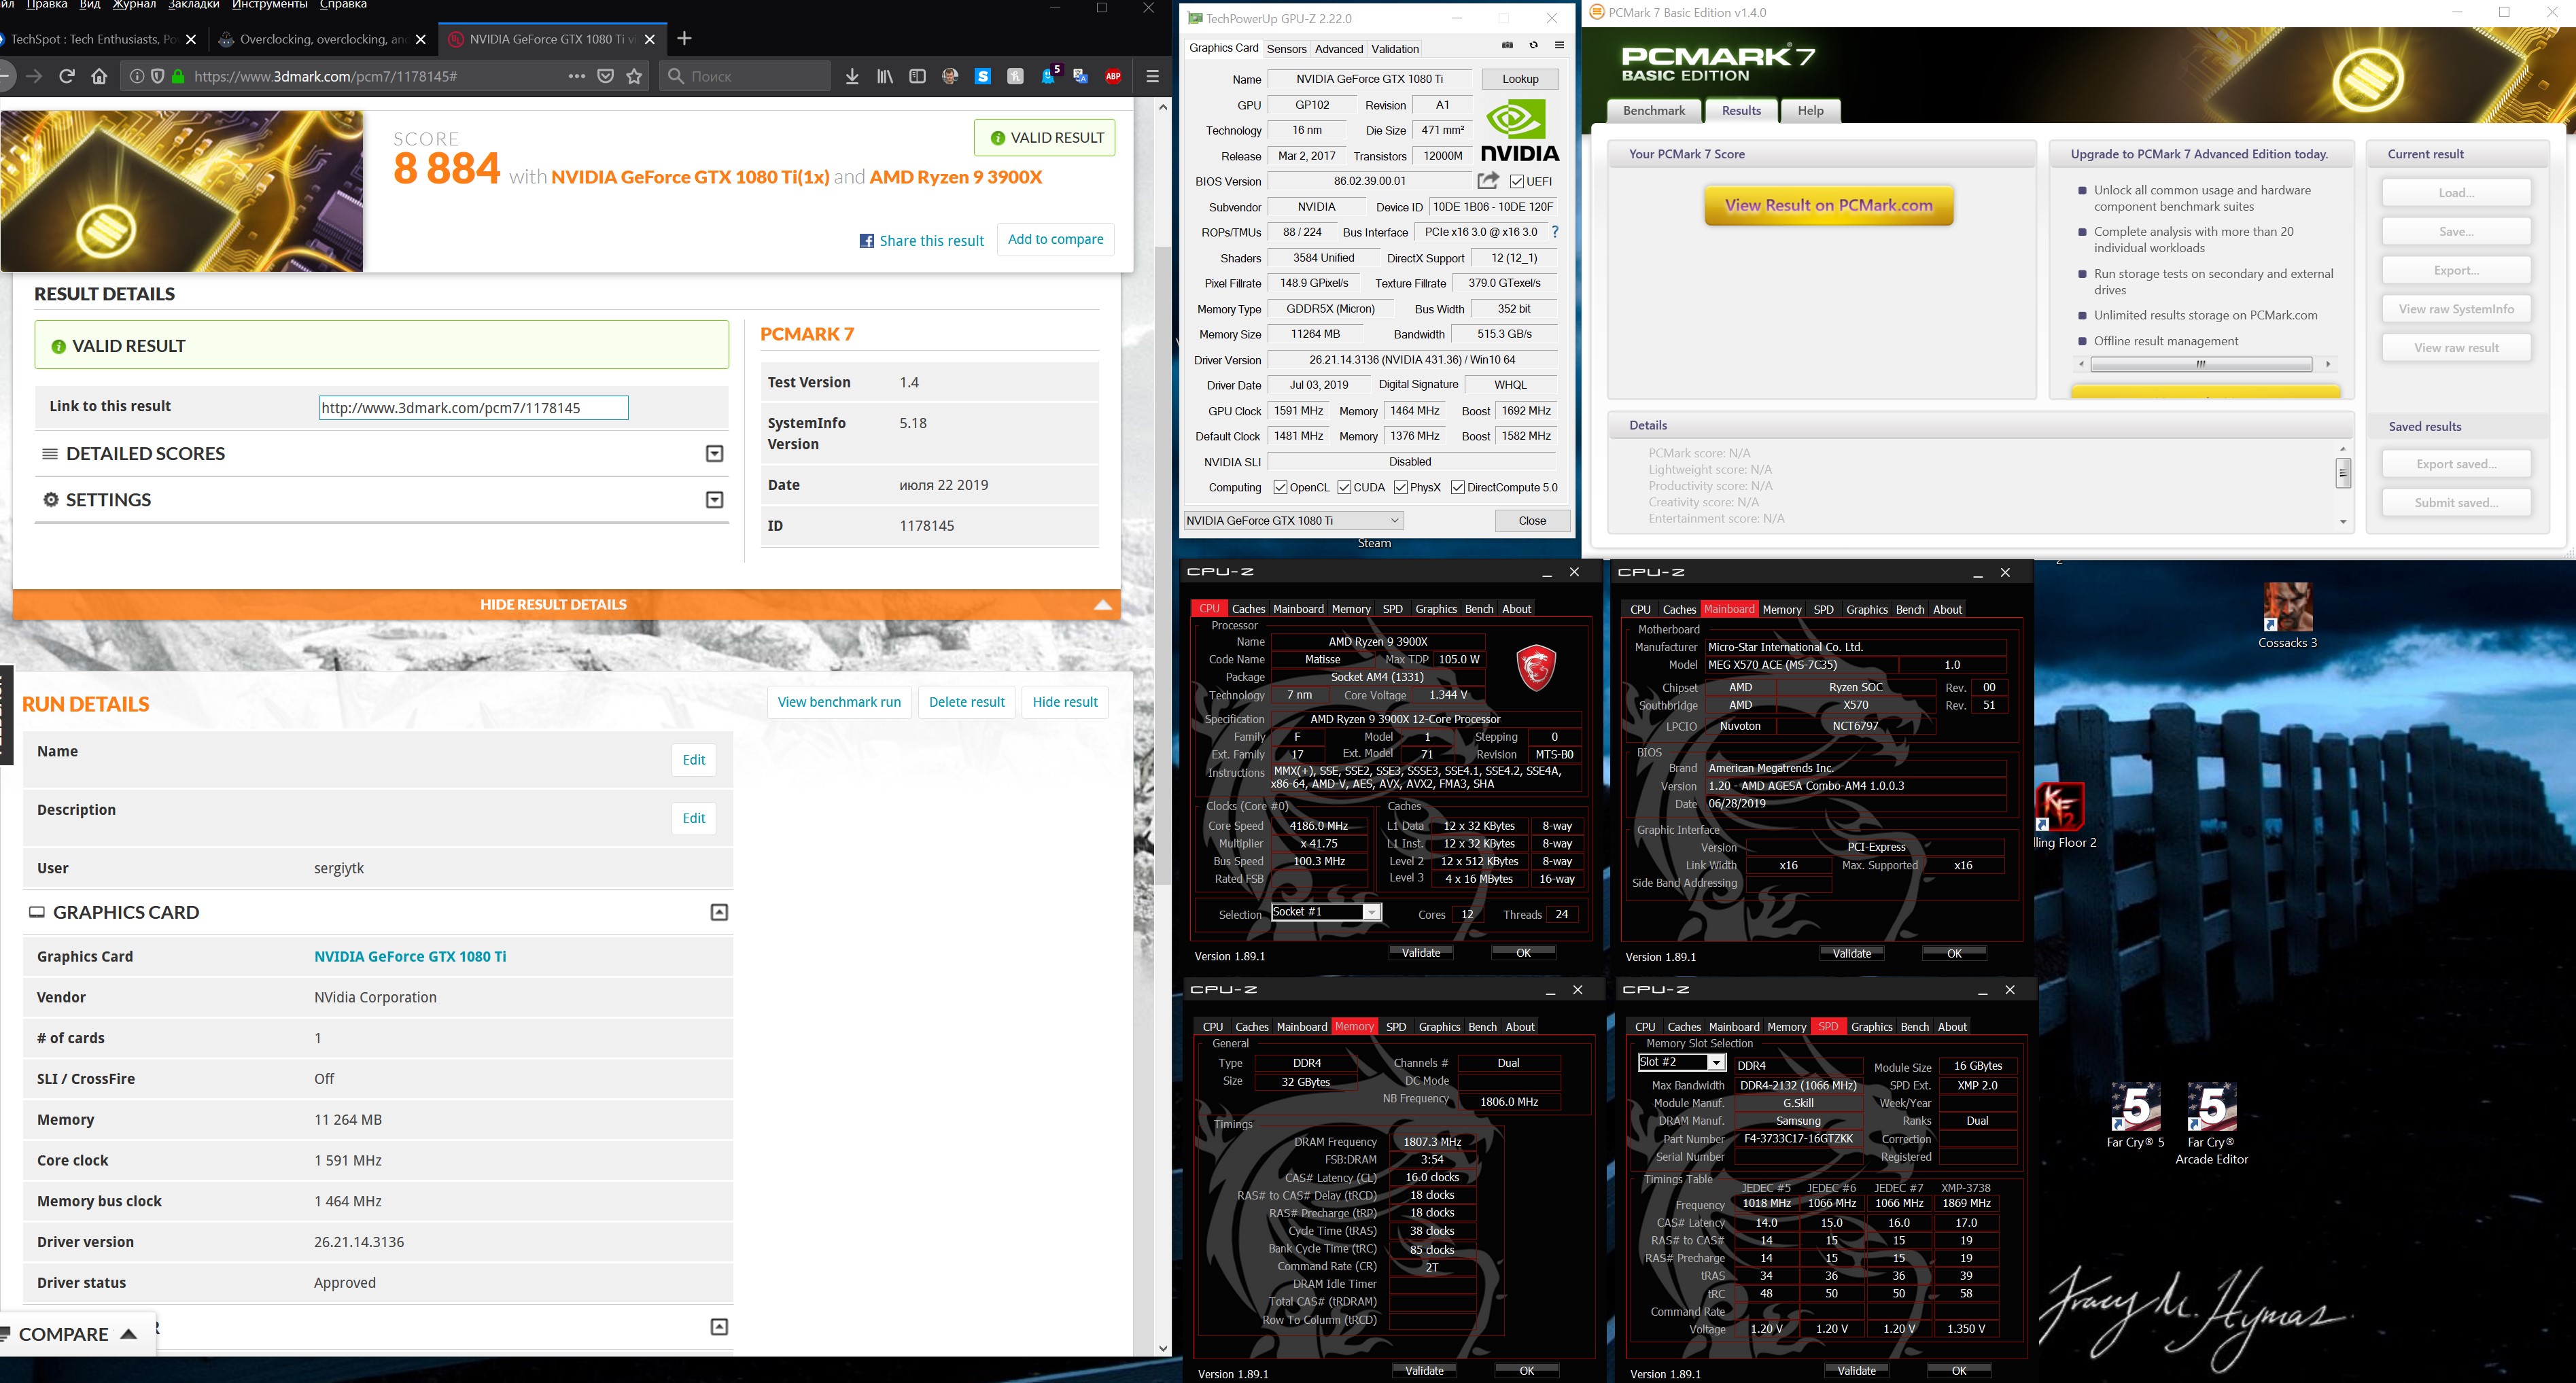Open page actions three-dot menu

coord(577,76)
